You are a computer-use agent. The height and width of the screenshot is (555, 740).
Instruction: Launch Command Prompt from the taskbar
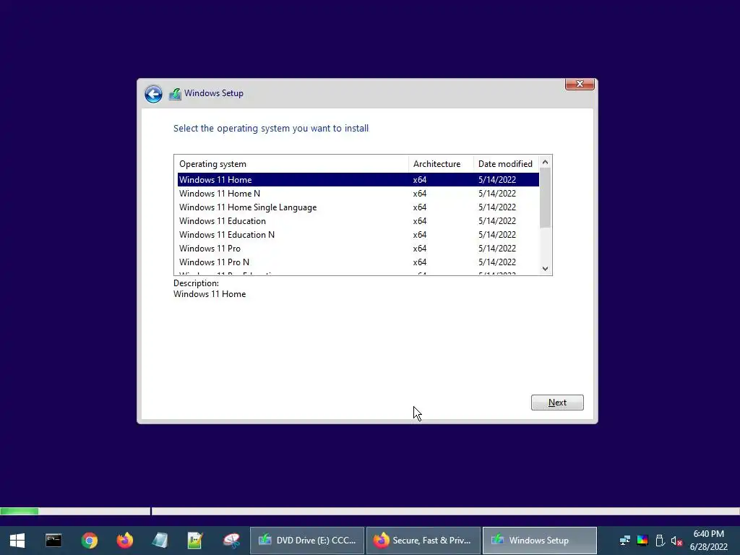53,541
